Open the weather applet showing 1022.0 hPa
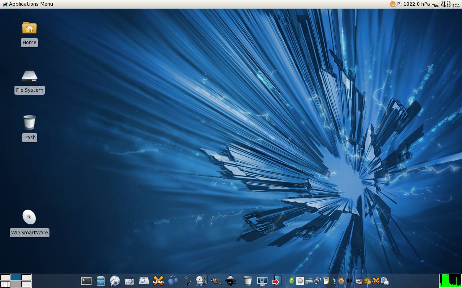Image resolution: width=462 pixels, height=288 pixels. (410, 4)
